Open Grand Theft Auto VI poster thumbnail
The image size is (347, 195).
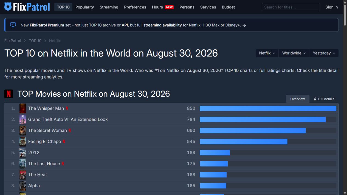[x=23, y=119]
